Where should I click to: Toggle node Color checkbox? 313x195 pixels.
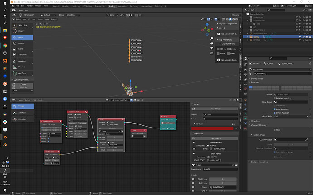coord(196,124)
